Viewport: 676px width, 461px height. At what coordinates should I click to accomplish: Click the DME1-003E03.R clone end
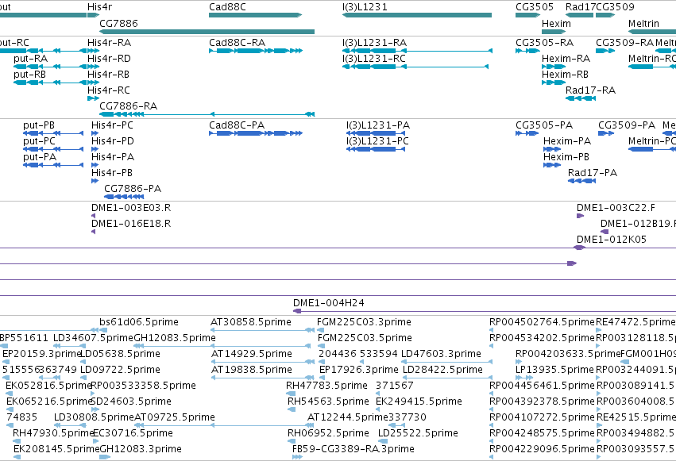[93, 216]
